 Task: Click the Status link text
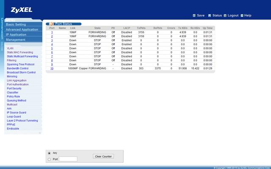pyautogui.click(x=217, y=16)
